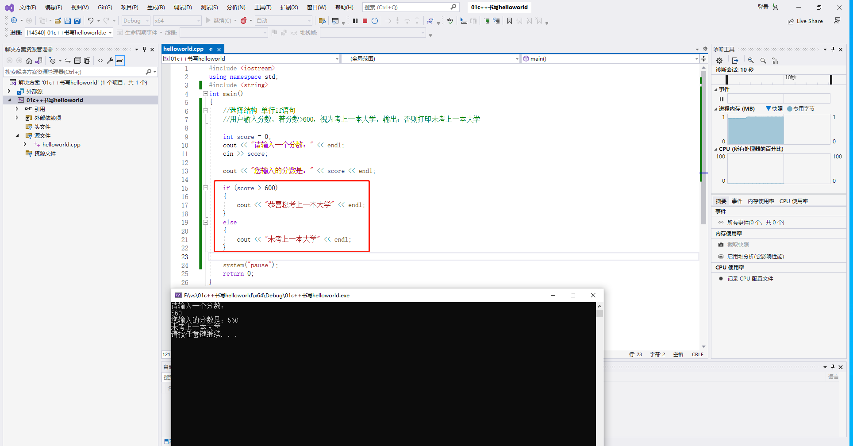
Task: Zoom out on the diagnostics timeline
Action: coord(763,61)
